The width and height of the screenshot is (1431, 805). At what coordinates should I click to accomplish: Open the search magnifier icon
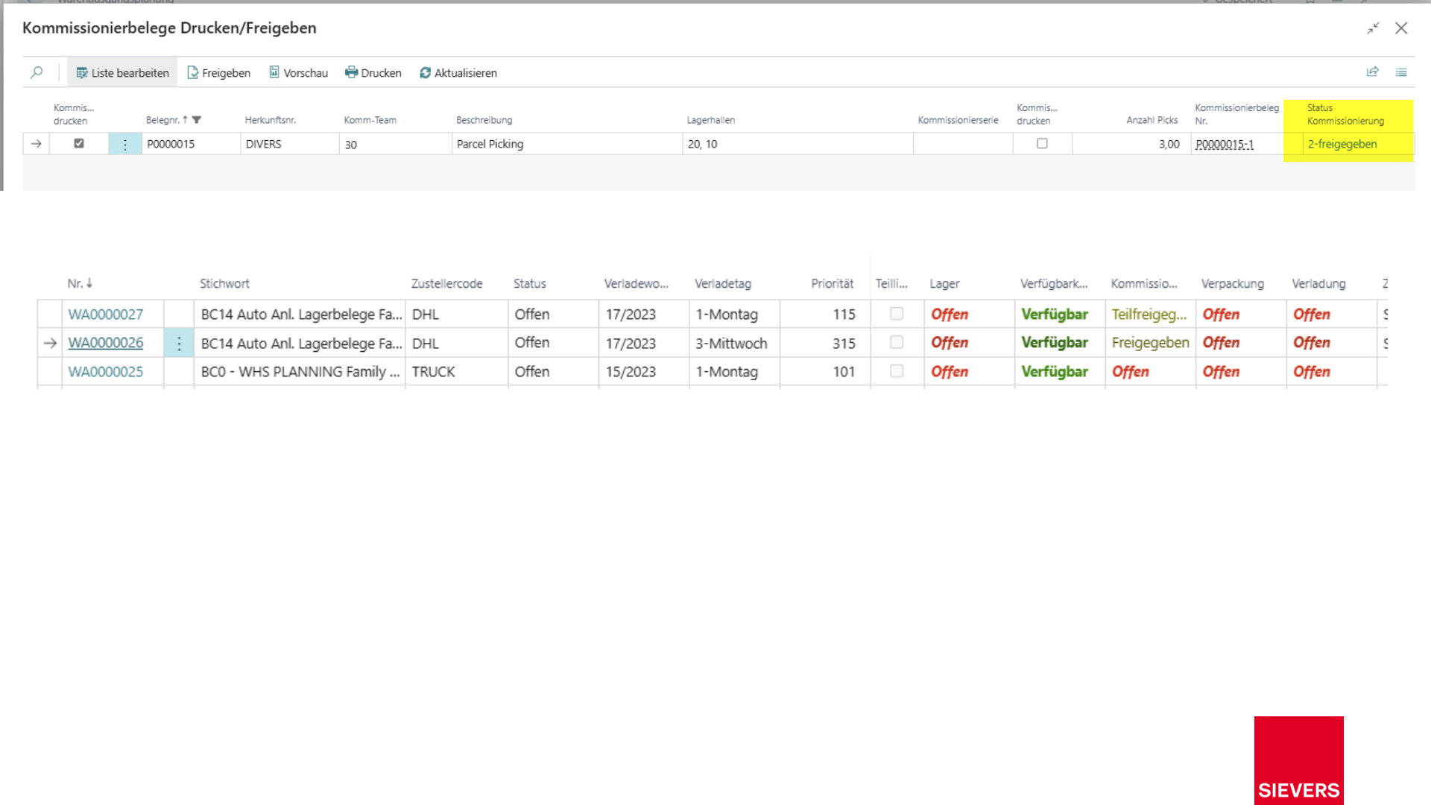[37, 72]
